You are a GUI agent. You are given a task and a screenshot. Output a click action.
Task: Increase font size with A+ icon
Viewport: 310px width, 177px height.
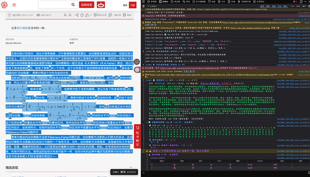pyautogui.click(x=65, y=15)
